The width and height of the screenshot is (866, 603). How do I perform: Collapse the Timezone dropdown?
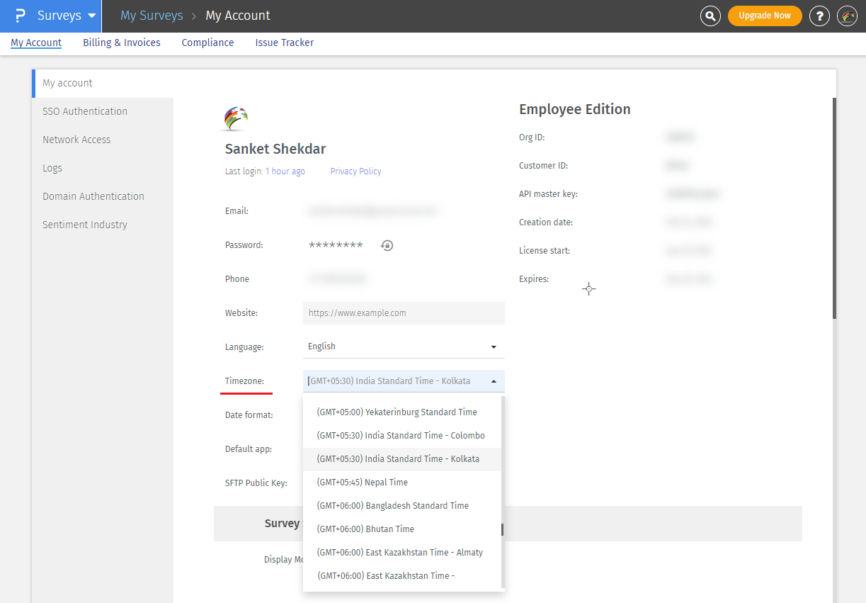point(494,381)
